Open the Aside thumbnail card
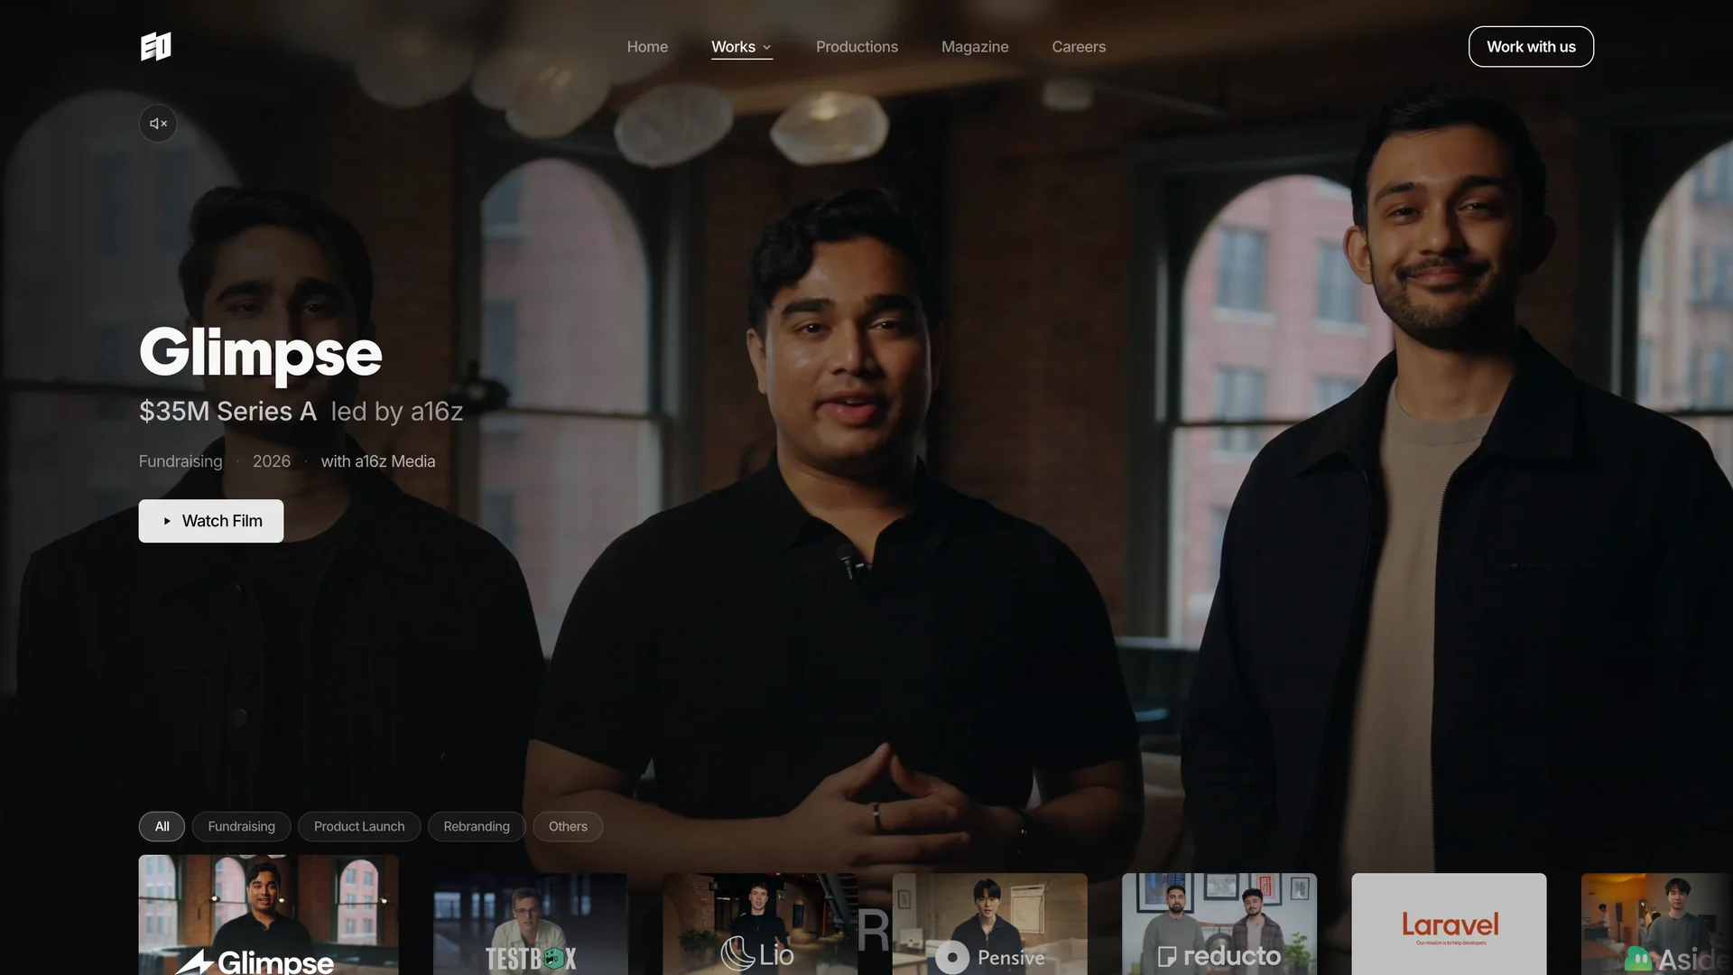 click(x=1657, y=924)
